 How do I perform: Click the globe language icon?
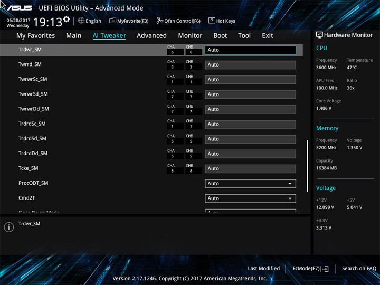point(81,21)
